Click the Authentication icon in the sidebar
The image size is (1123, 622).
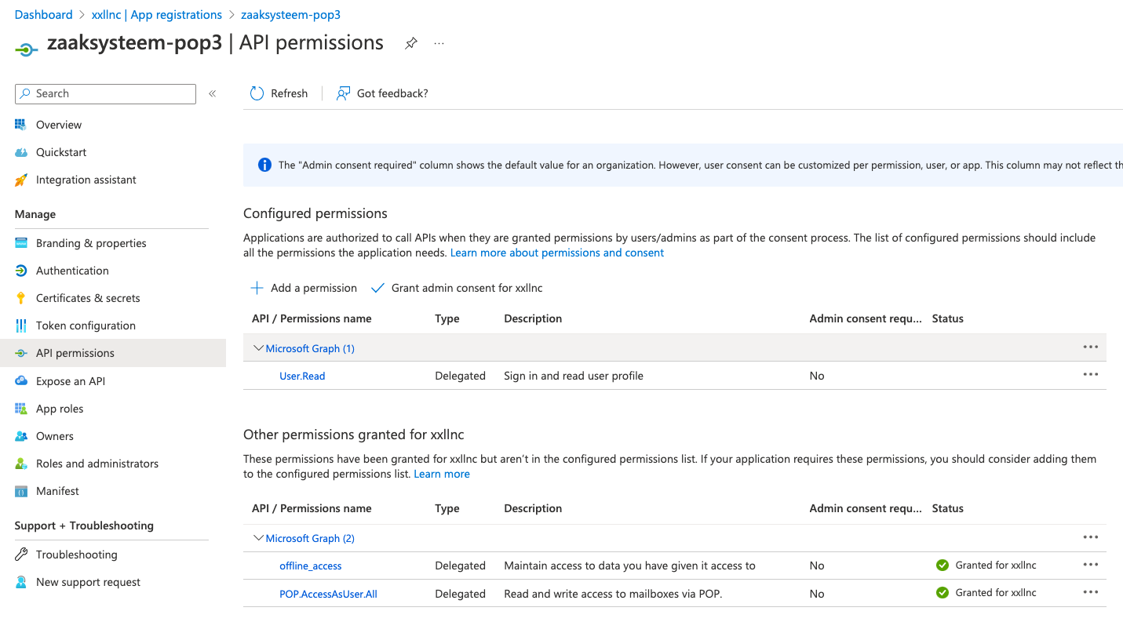(21, 271)
